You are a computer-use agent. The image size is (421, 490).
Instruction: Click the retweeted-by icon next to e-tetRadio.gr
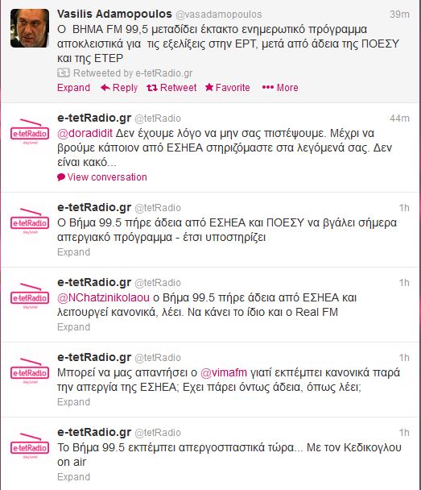[x=64, y=73]
